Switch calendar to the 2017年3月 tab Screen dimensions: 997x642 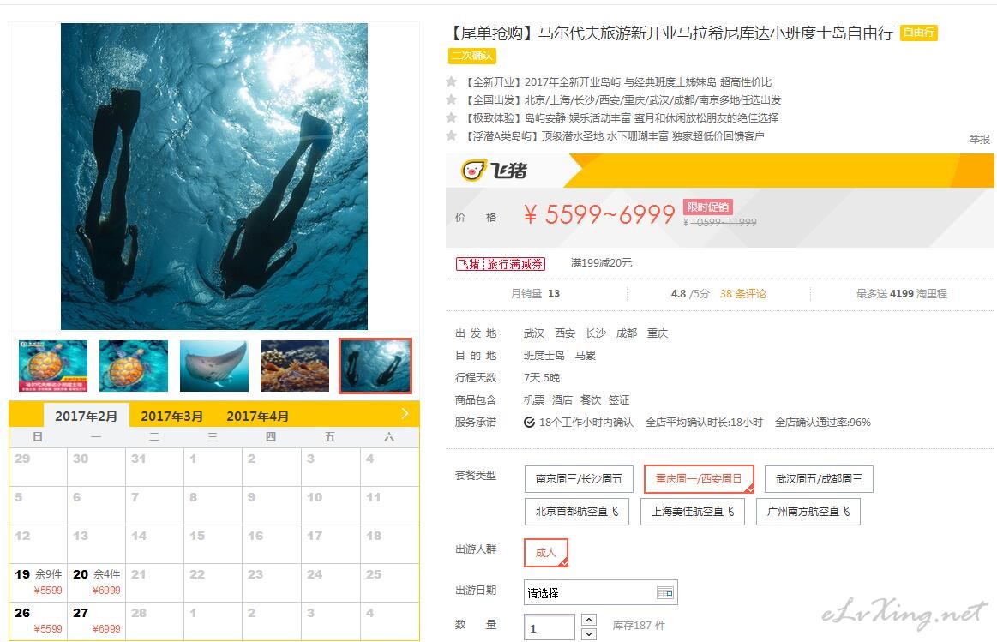click(171, 417)
